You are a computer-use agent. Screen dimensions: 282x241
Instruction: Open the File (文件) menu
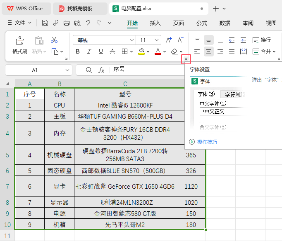tap(19, 23)
